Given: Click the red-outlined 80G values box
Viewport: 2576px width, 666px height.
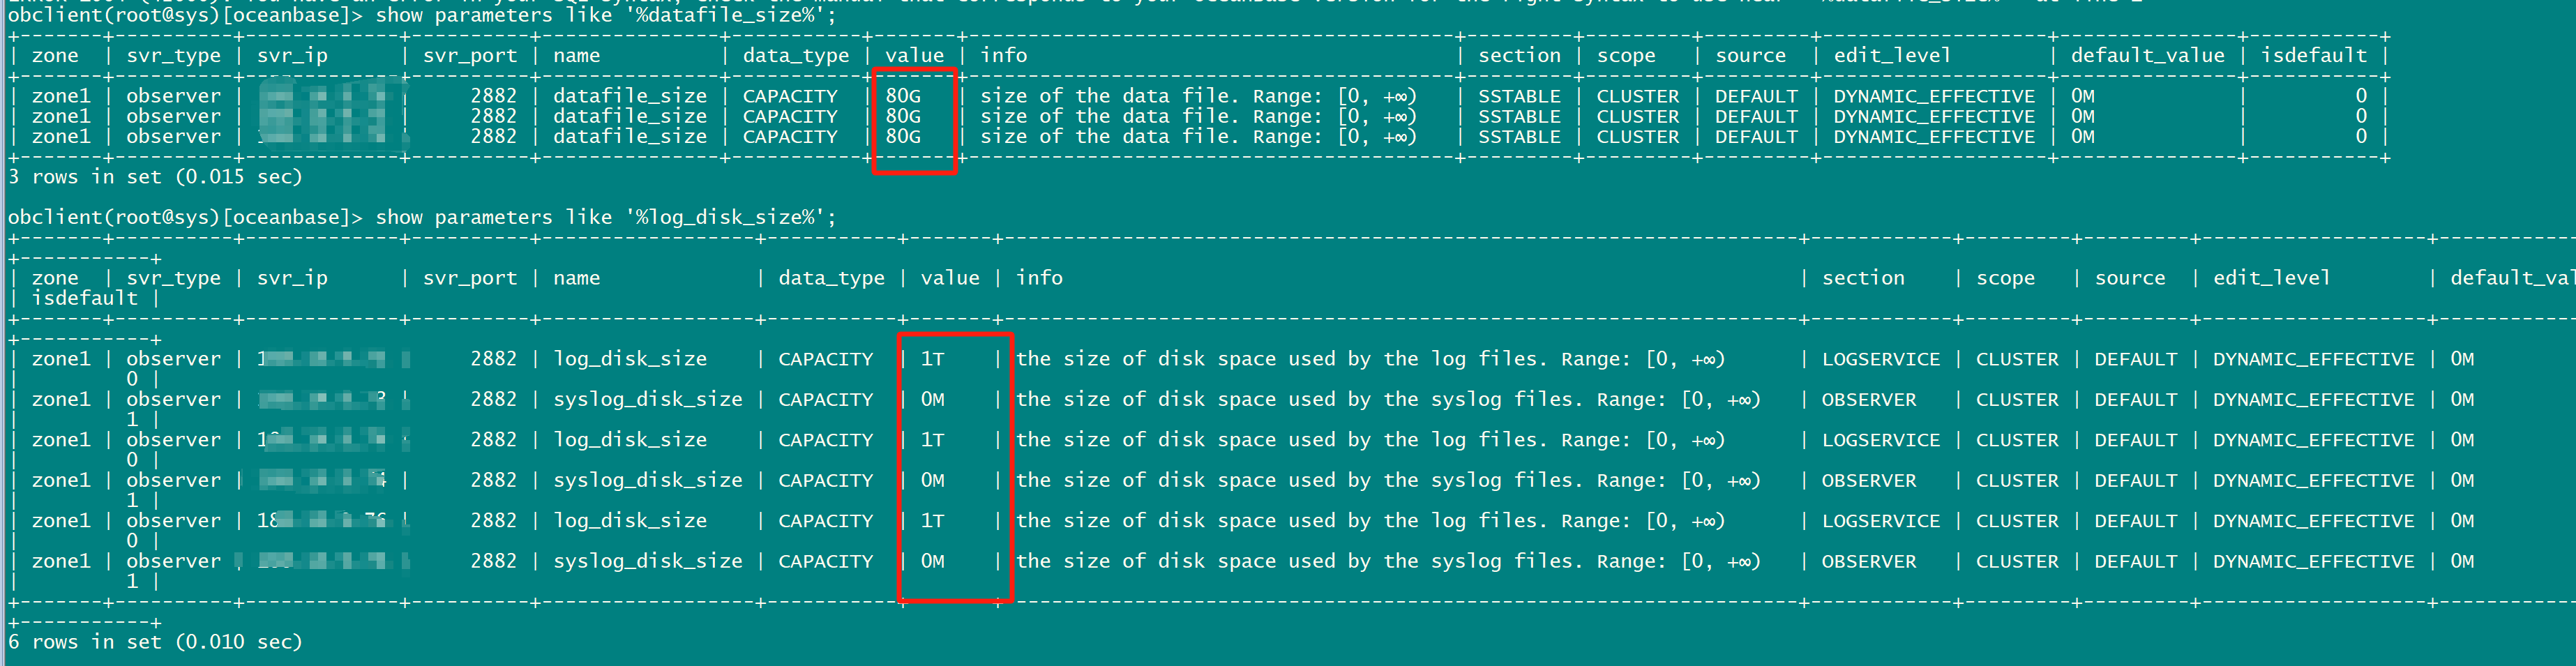Looking at the screenshot, I should click(x=915, y=121).
